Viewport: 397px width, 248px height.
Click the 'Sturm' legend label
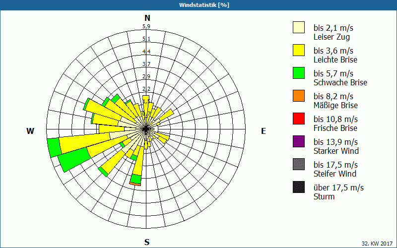coord(324,196)
